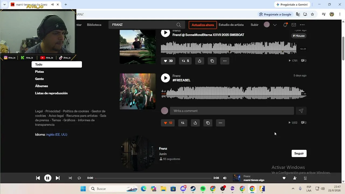Click the #House tag
This screenshot has width=345, height=194.
click(x=299, y=36)
